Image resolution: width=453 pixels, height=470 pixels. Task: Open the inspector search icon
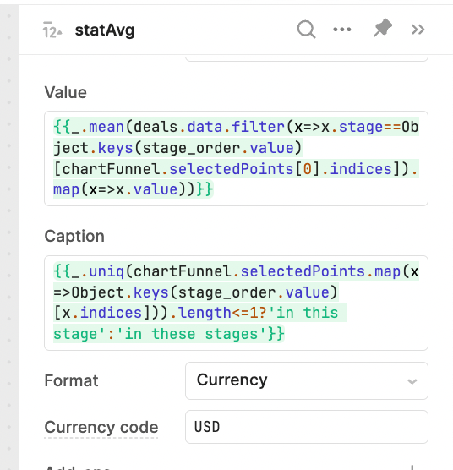tap(306, 30)
